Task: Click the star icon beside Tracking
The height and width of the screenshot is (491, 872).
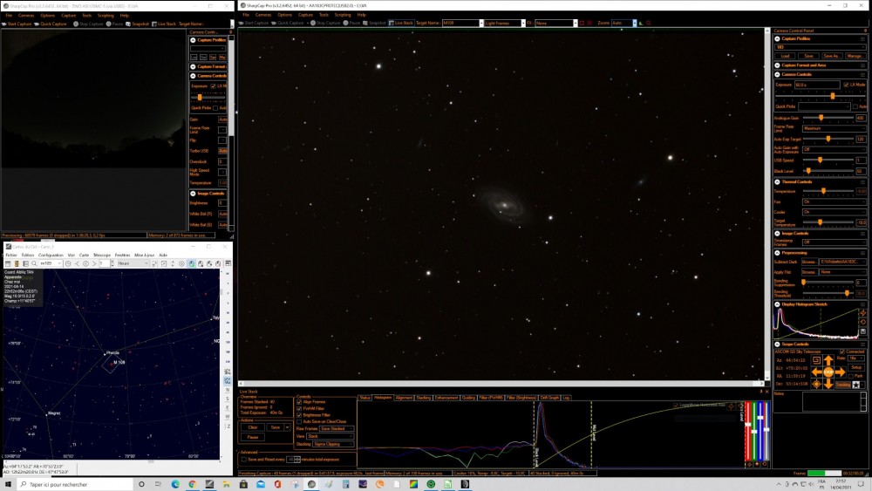Action: (x=856, y=385)
